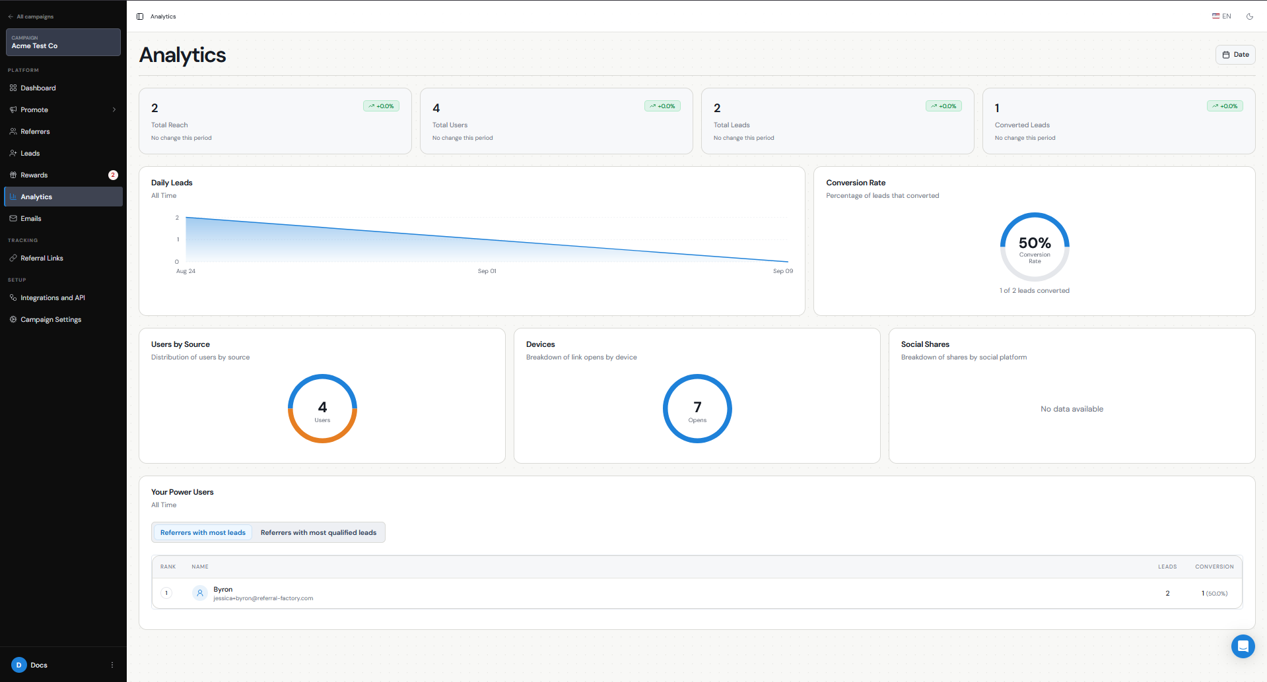This screenshot has height=682, width=1267.
Task: Click the 50% conversion rate ring
Action: point(1035,247)
